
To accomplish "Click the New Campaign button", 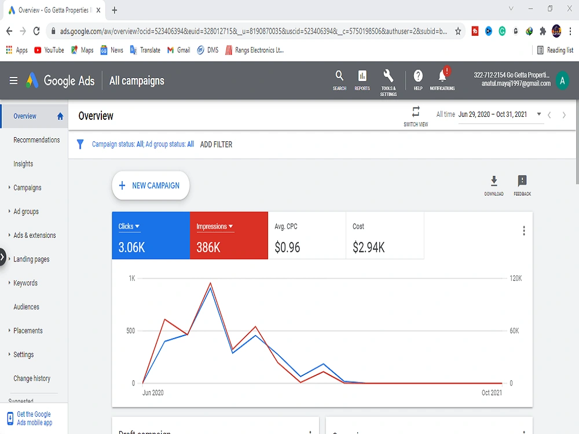I will pyautogui.click(x=151, y=185).
